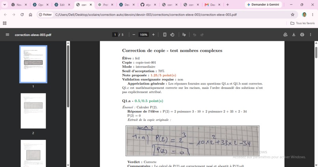This screenshot has height=167, width=318.
Task: Click the redo annotation arrow
Action: 202,35
